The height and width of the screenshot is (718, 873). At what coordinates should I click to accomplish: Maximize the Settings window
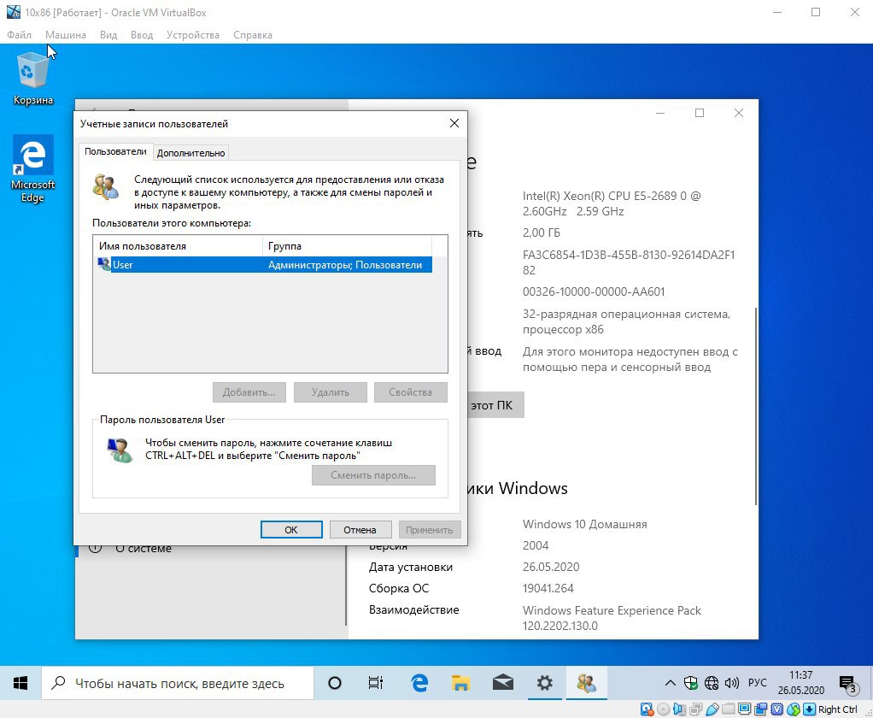[700, 113]
